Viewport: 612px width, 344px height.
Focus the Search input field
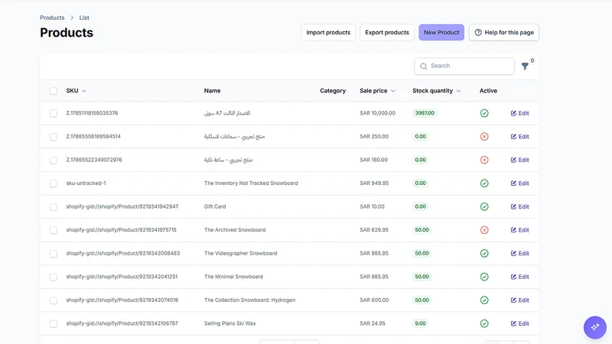click(x=464, y=66)
